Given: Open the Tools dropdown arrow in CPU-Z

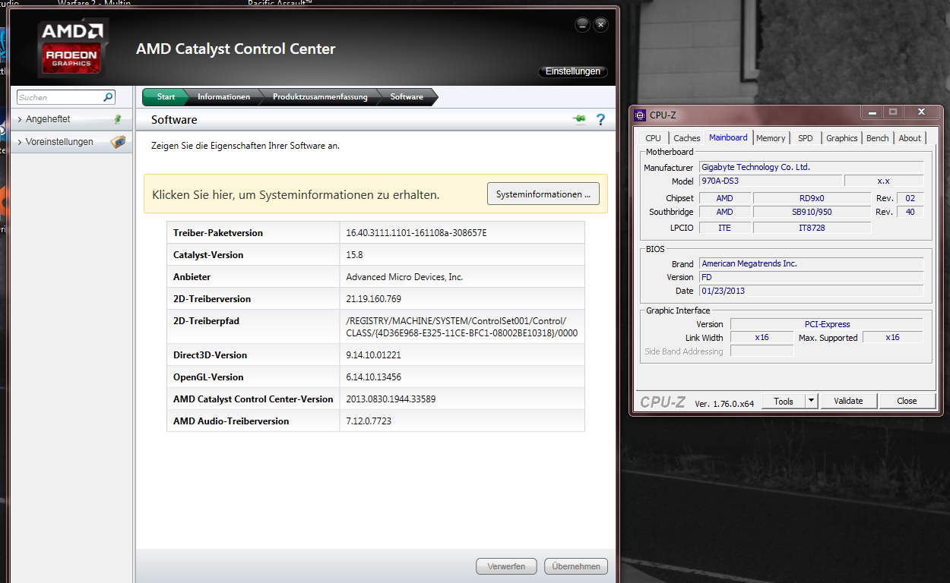Looking at the screenshot, I should click(x=811, y=401).
